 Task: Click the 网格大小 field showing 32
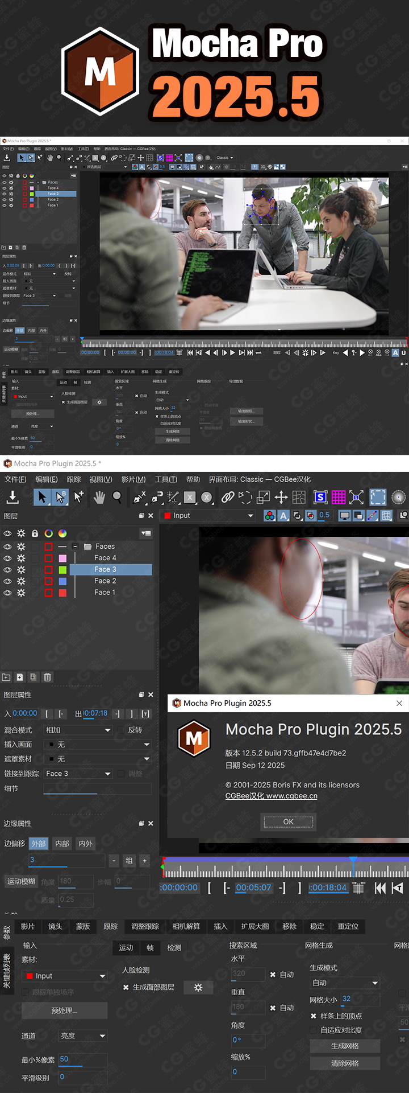pos(360,999)
